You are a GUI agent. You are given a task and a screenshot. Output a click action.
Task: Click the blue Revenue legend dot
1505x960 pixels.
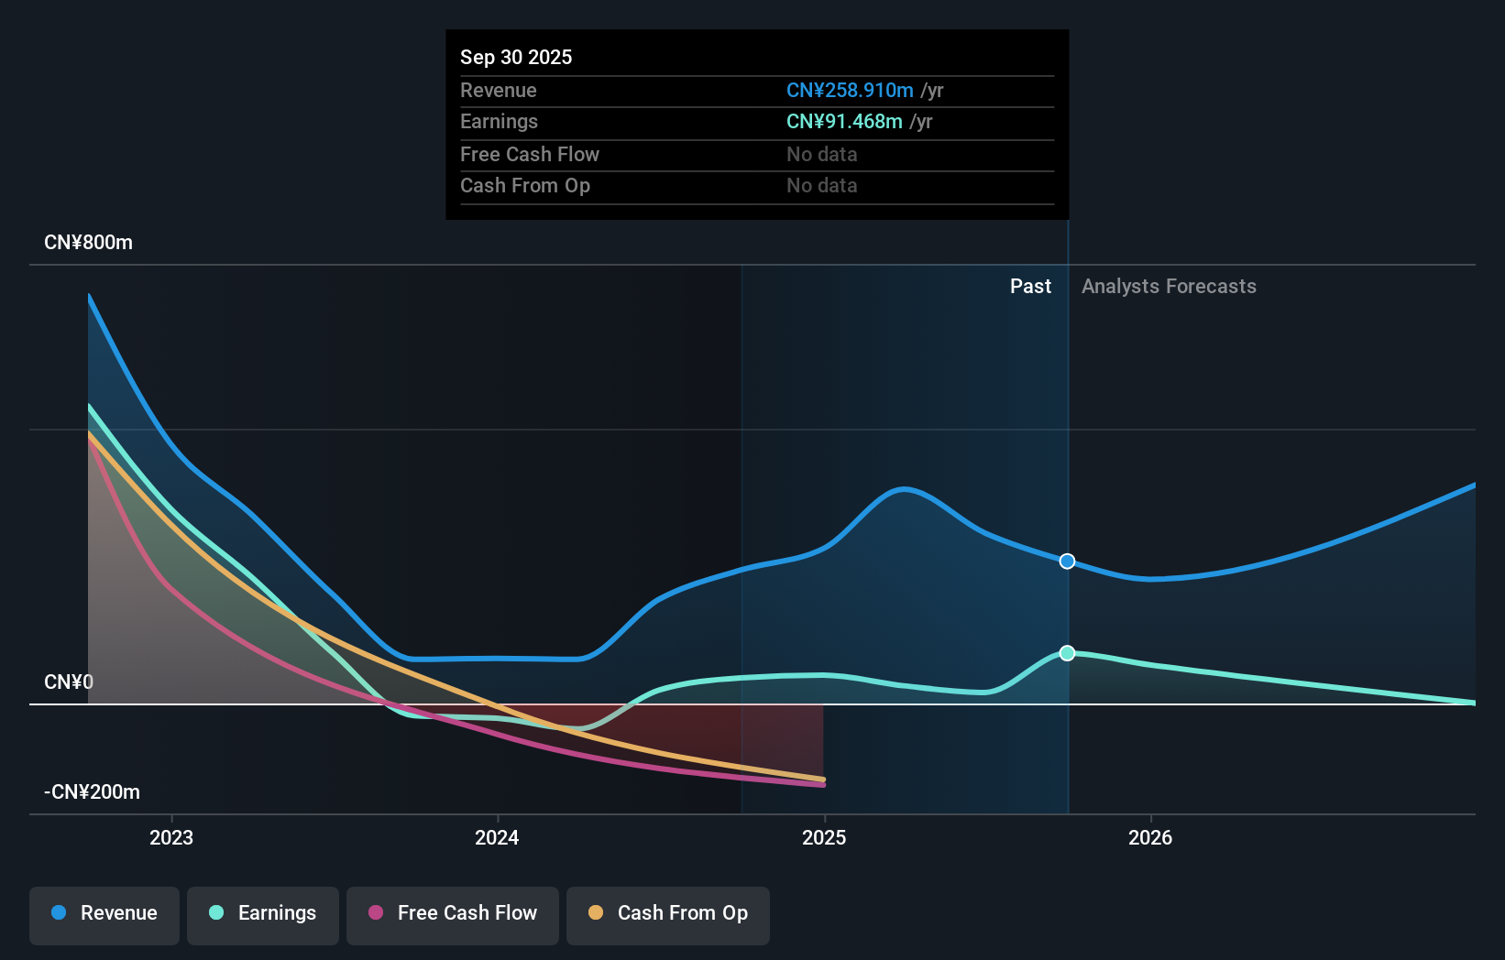tap(60, 913)
